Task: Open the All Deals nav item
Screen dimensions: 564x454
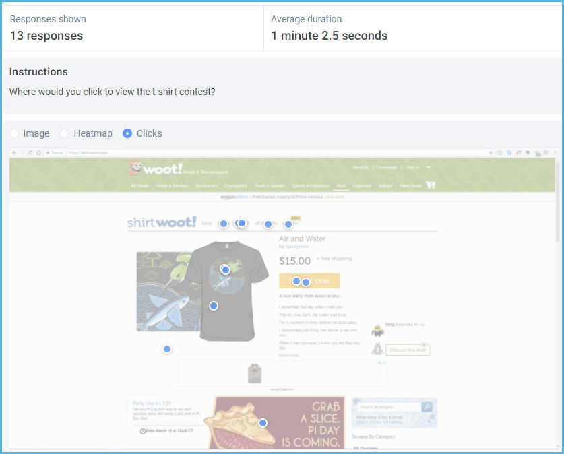Action: (x=139, y=185)
